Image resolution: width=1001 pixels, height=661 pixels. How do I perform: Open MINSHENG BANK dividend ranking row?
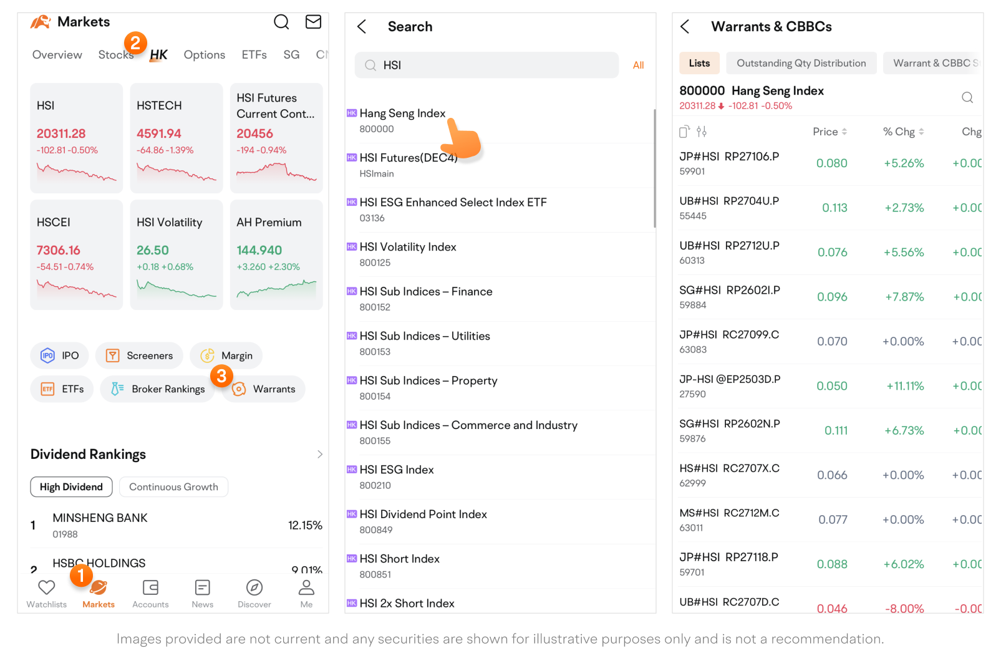[177, 525]
